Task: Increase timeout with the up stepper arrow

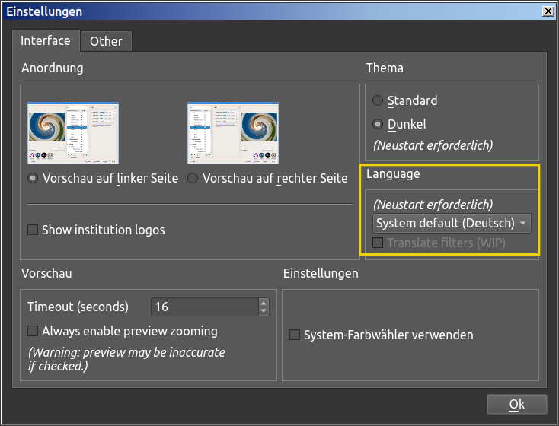Action: point(264,303)
